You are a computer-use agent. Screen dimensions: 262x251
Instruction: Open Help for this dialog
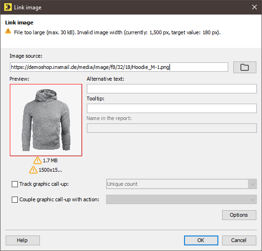[23, 240]
